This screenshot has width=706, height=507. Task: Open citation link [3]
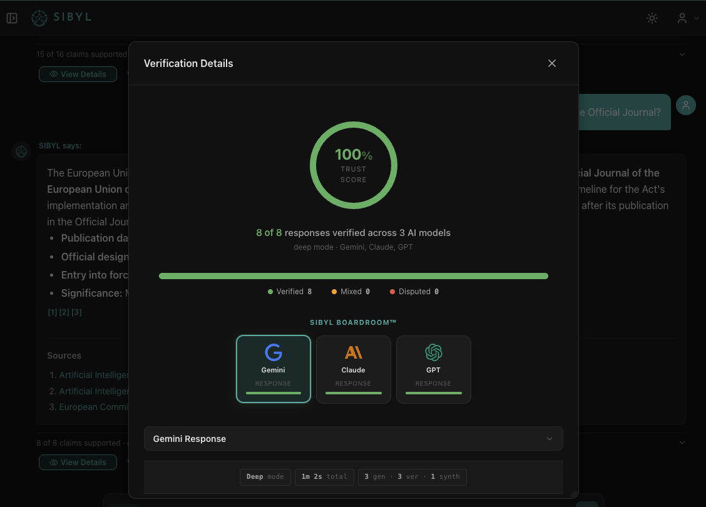point(76,312)
